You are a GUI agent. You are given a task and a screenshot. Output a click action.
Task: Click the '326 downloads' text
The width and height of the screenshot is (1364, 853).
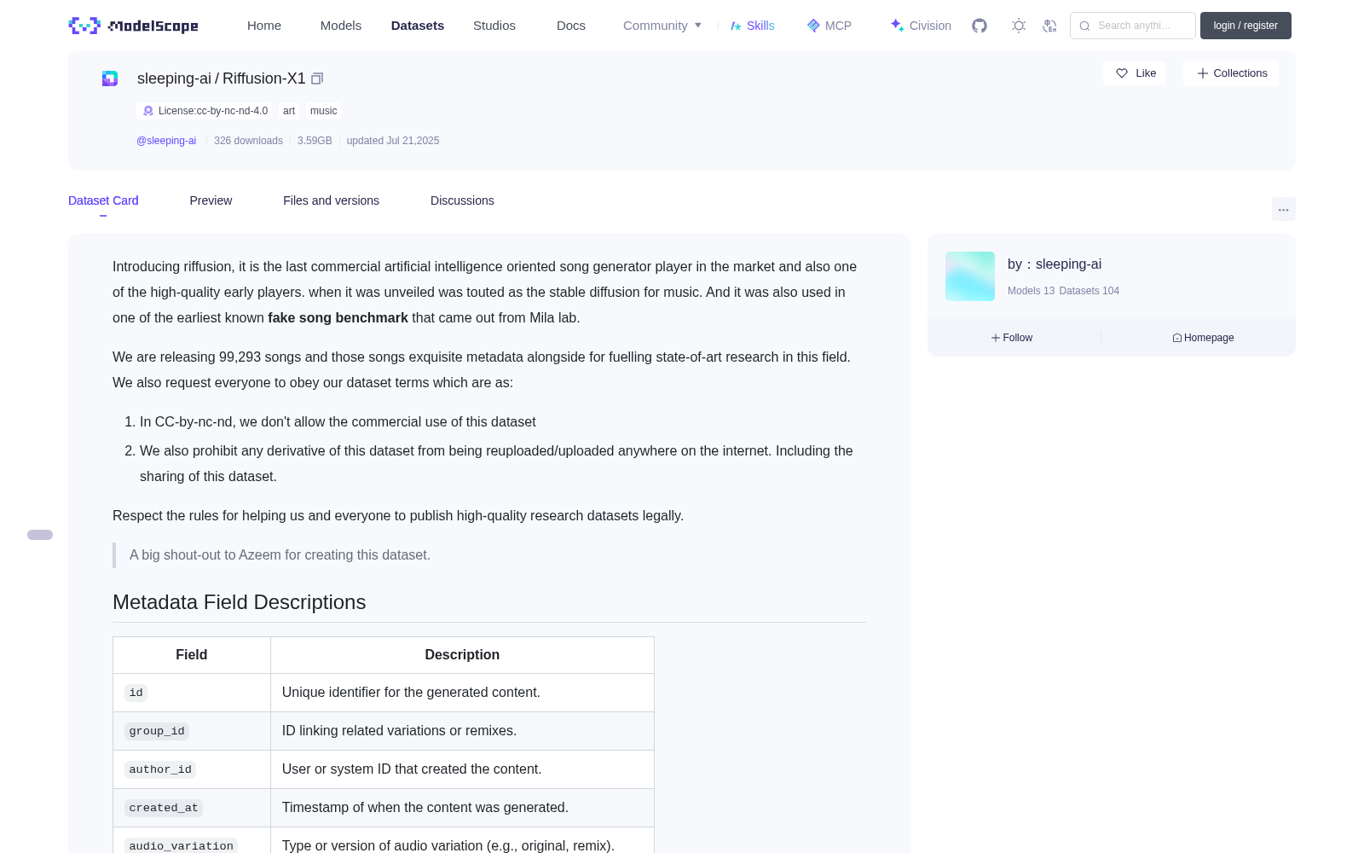pyautogui.click(x=248, y=141)
